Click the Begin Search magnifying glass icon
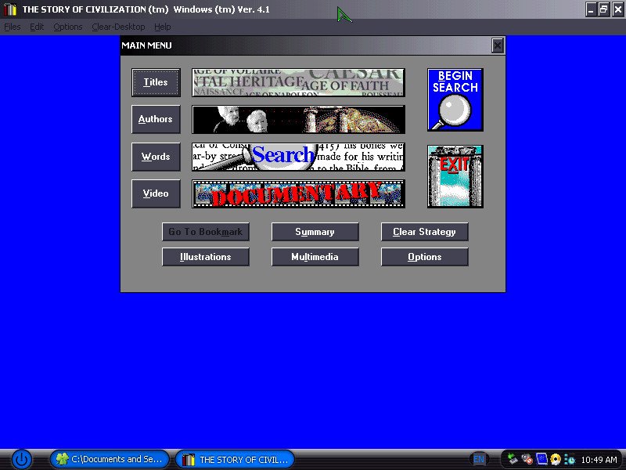The image size is (626, 470). coord(455,99)
